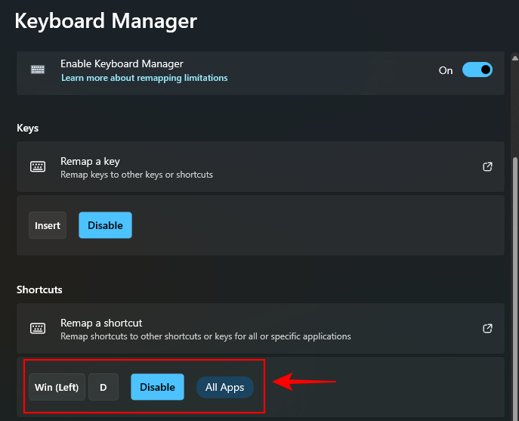Click the Insert key chip
The height and width of the screenshot is (421, 519).
[x=48, y=225]
